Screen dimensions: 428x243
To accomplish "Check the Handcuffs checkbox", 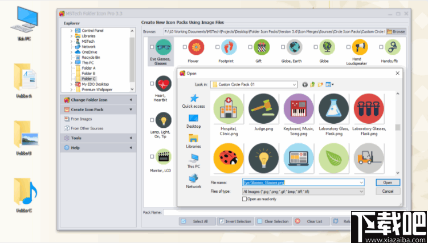I will click(381, 47).
